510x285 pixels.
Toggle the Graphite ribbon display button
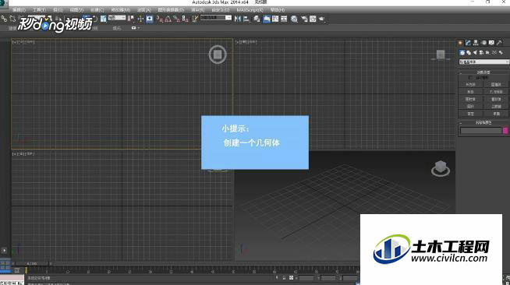(267, 19)
